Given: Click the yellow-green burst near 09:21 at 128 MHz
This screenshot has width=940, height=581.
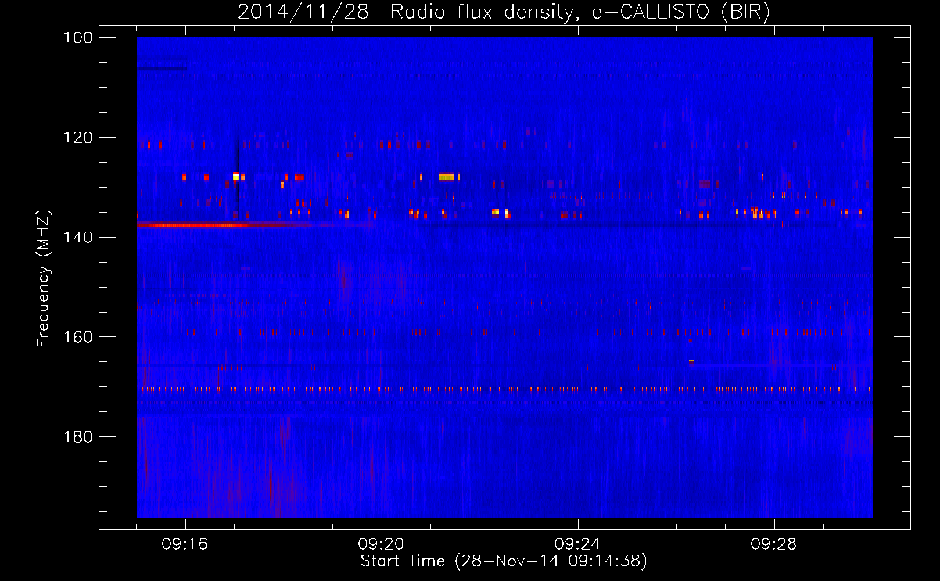Looking at the screenshot, I should pyautogui.click(x=447, y=177).
